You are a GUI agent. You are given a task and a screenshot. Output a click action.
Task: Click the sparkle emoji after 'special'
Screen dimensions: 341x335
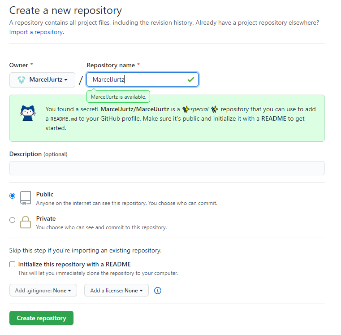click(x=215, y=109)
